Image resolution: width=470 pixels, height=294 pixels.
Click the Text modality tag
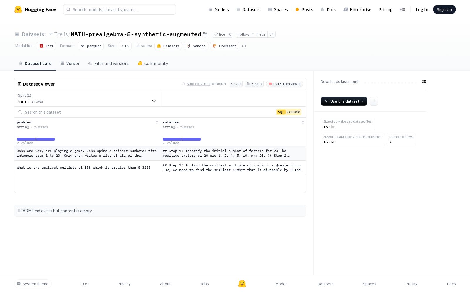click(46, 46)
